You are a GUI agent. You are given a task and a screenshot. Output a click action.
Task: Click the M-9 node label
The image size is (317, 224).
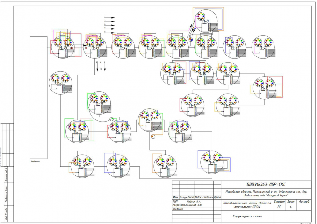pos(206,21)
